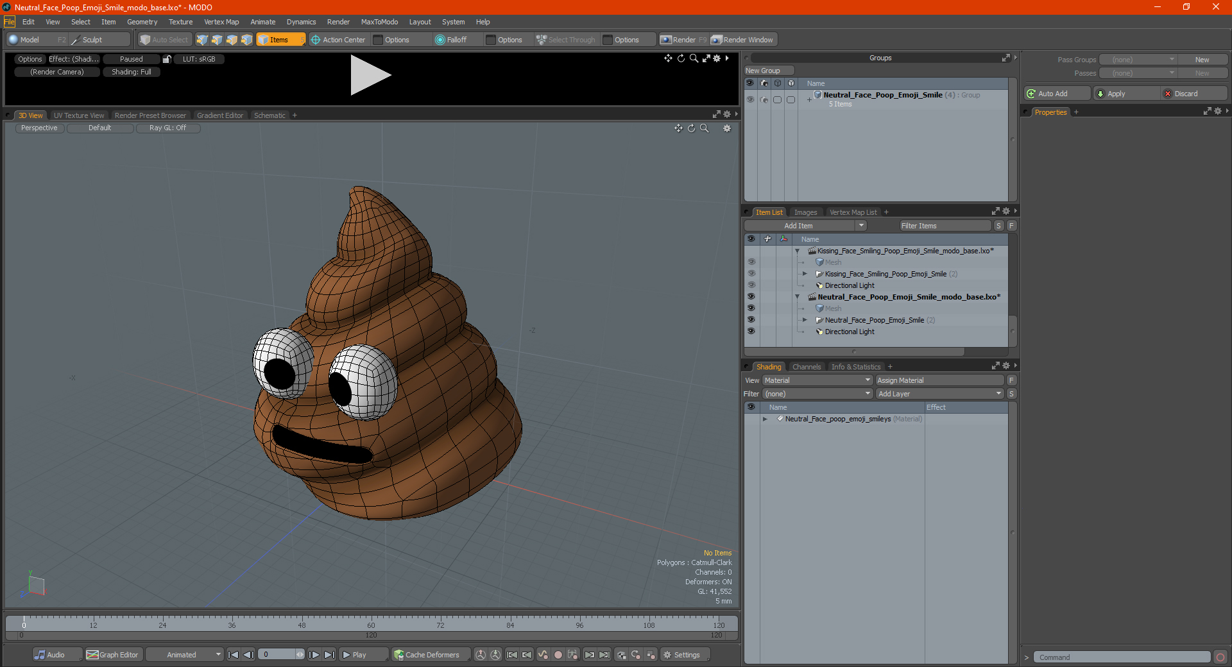Click the New Group button
Viewport: 1232px width, 667px height.
point(769,71)
